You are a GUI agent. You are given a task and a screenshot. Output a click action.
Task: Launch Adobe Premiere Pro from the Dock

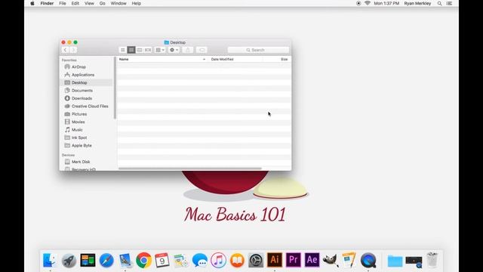(x=294, y=260)
